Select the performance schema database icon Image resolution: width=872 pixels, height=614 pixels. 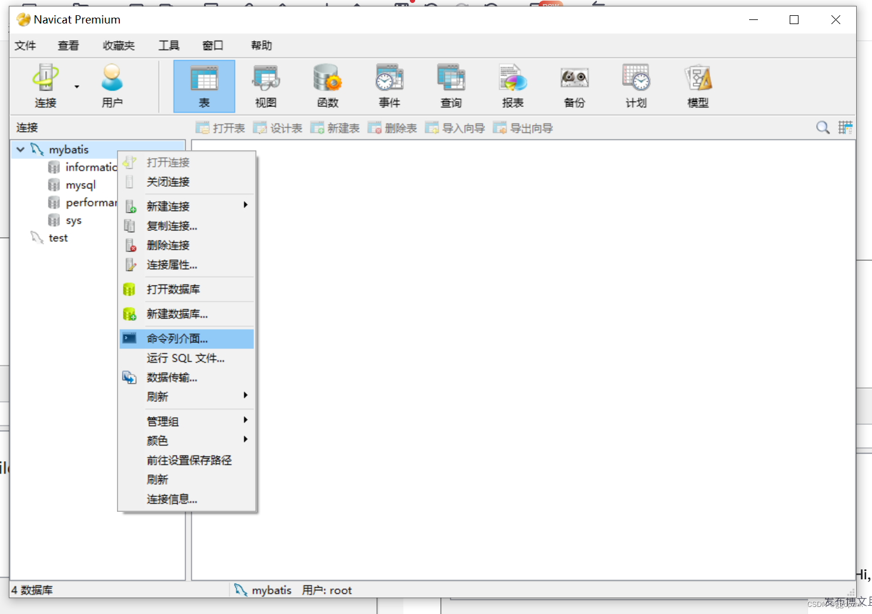(x=54, y=203)
